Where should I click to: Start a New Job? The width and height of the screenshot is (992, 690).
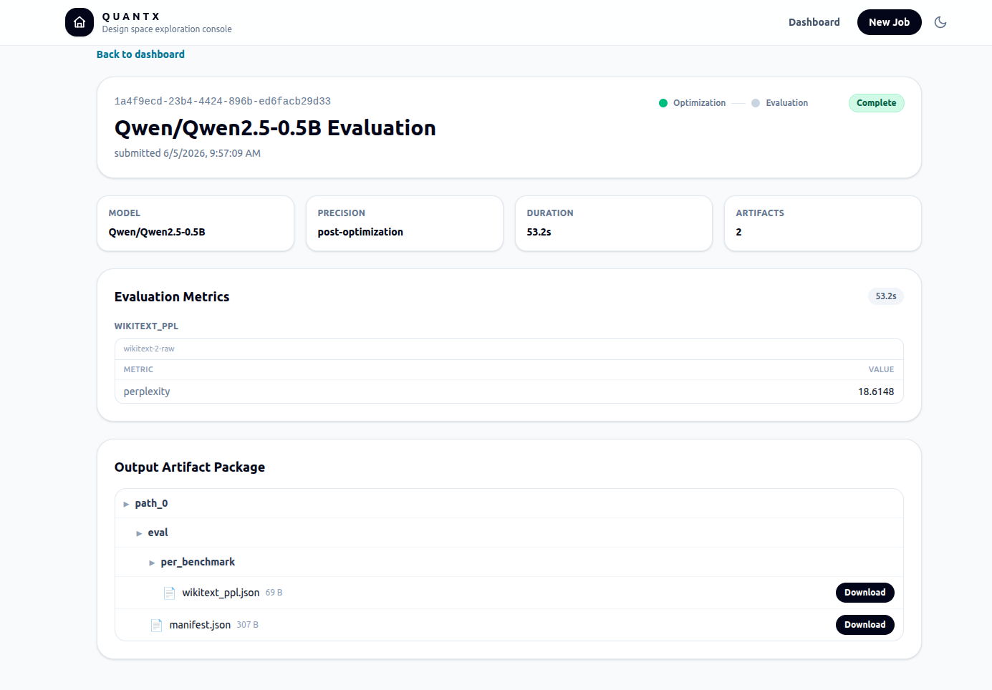pos(889,22)
